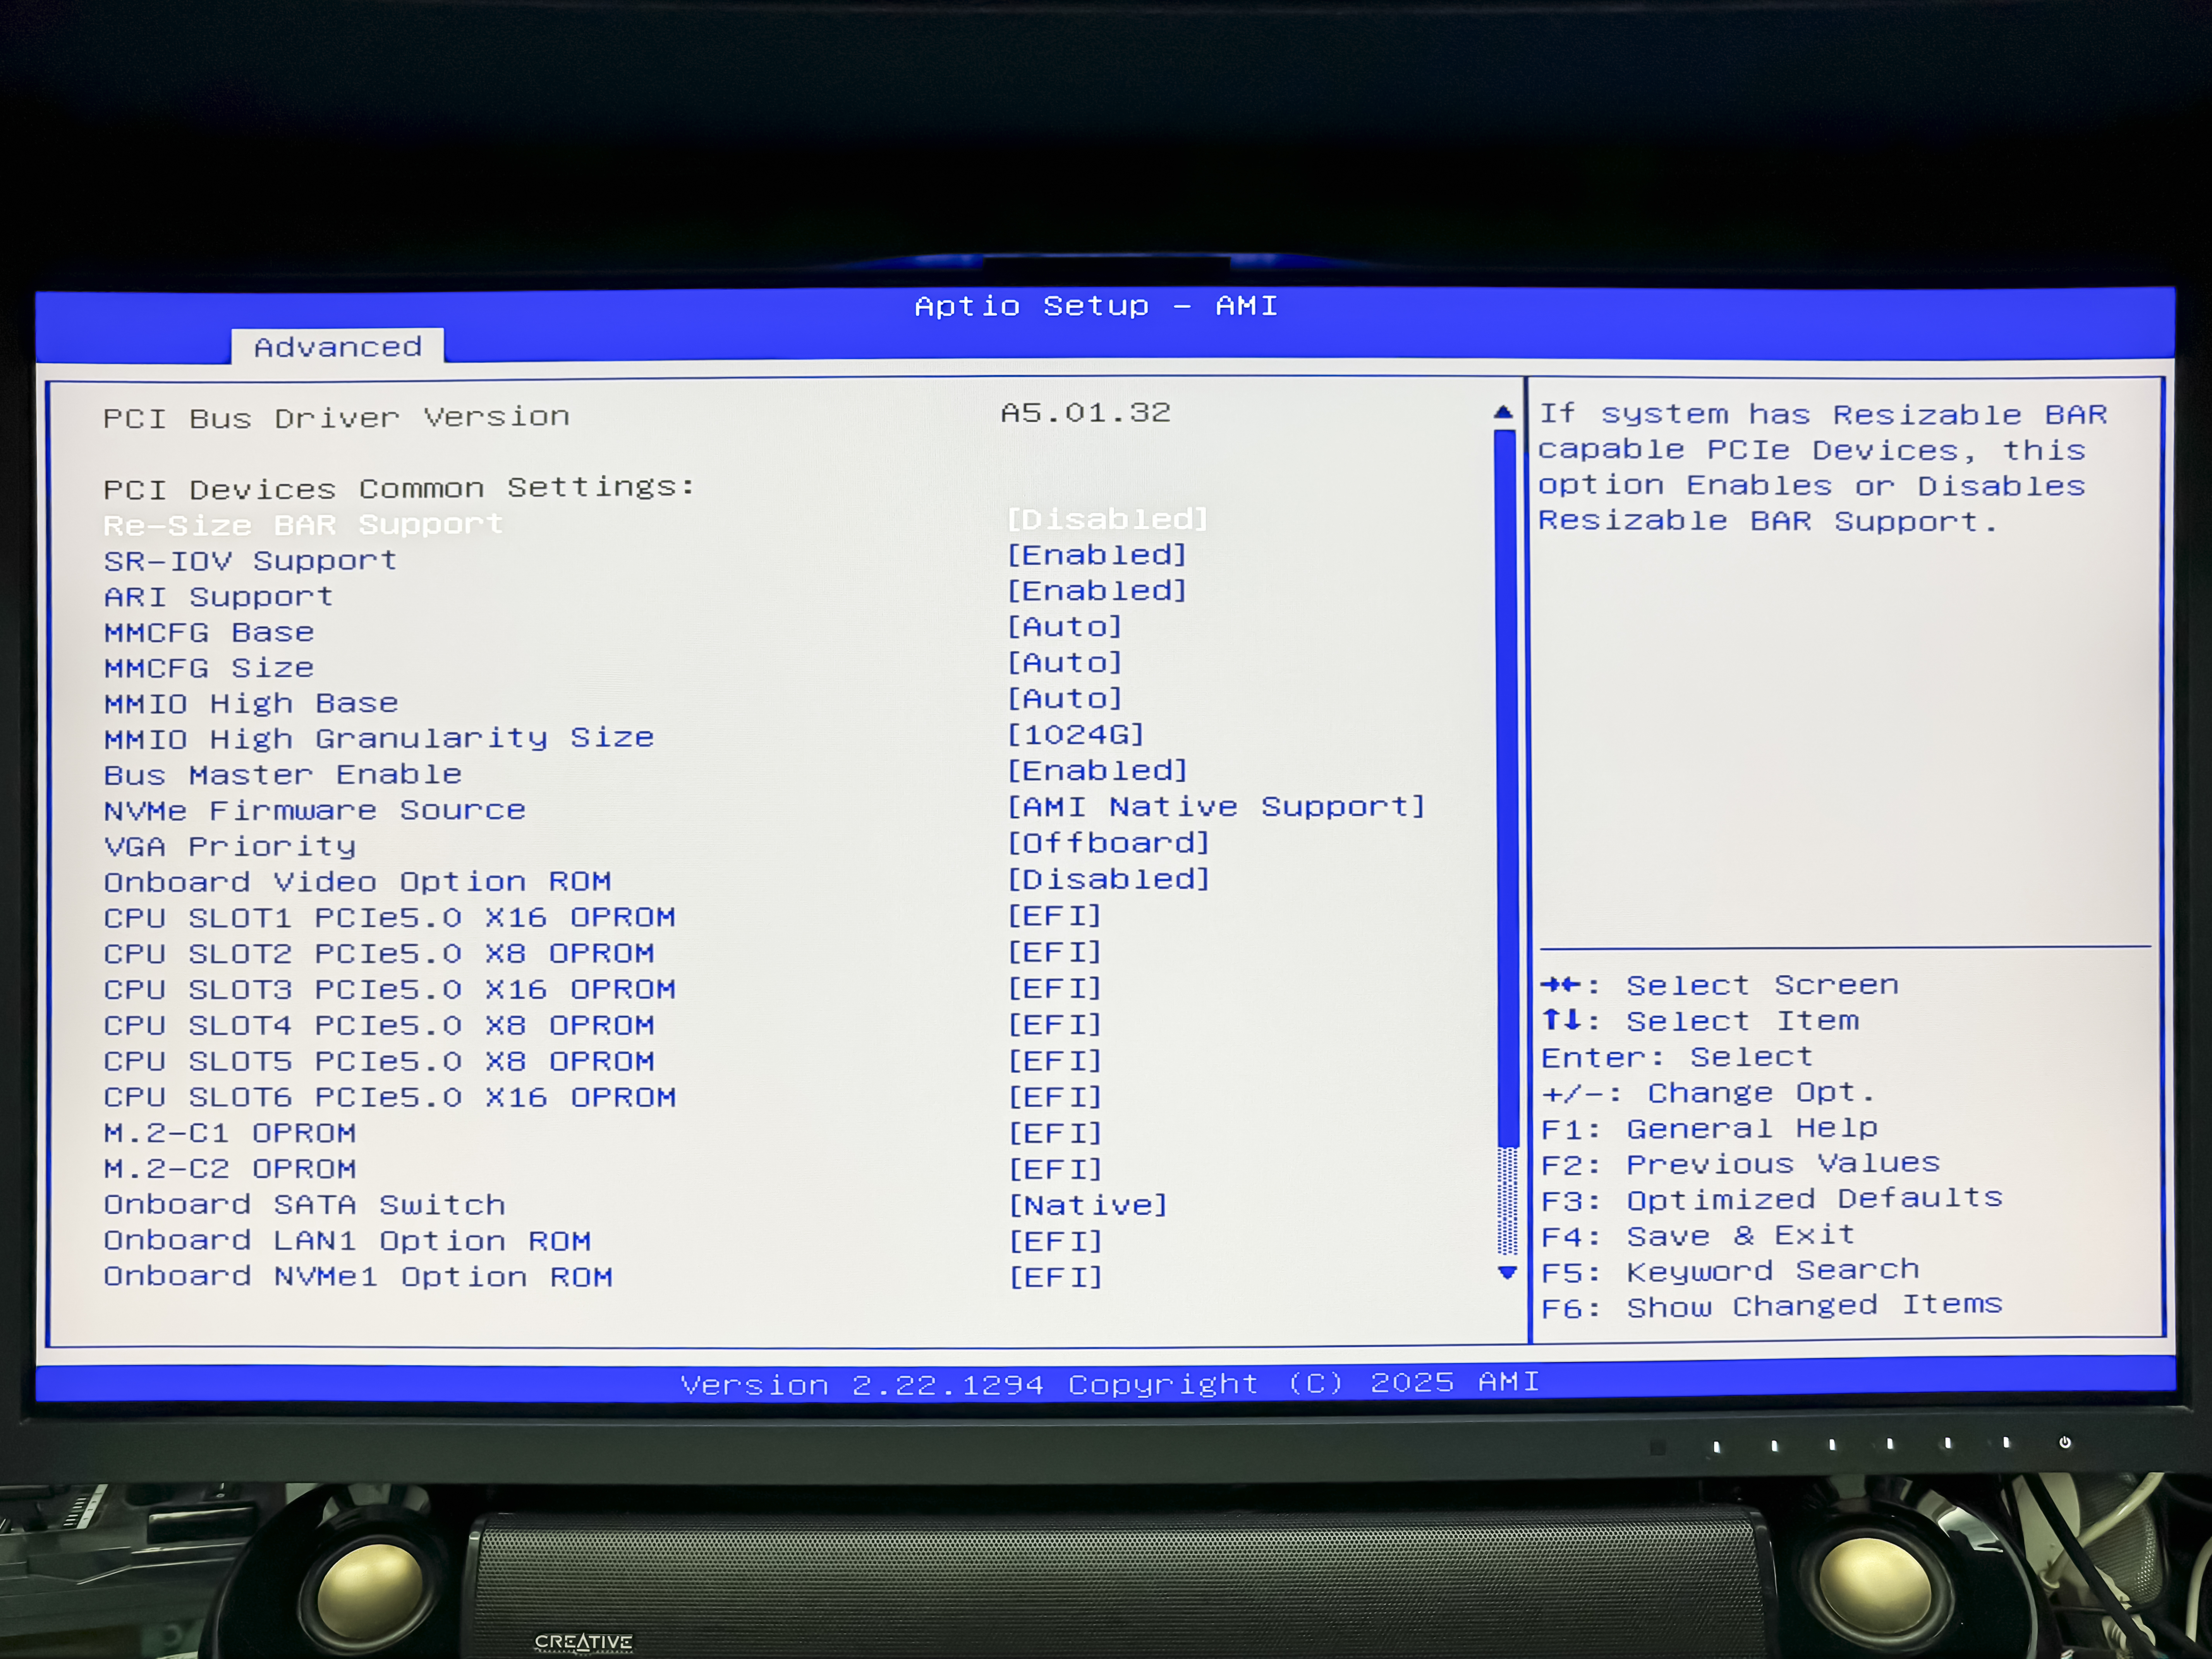Toggle Onboard Video Option ROM Disabled value

tap(1108, 879)
